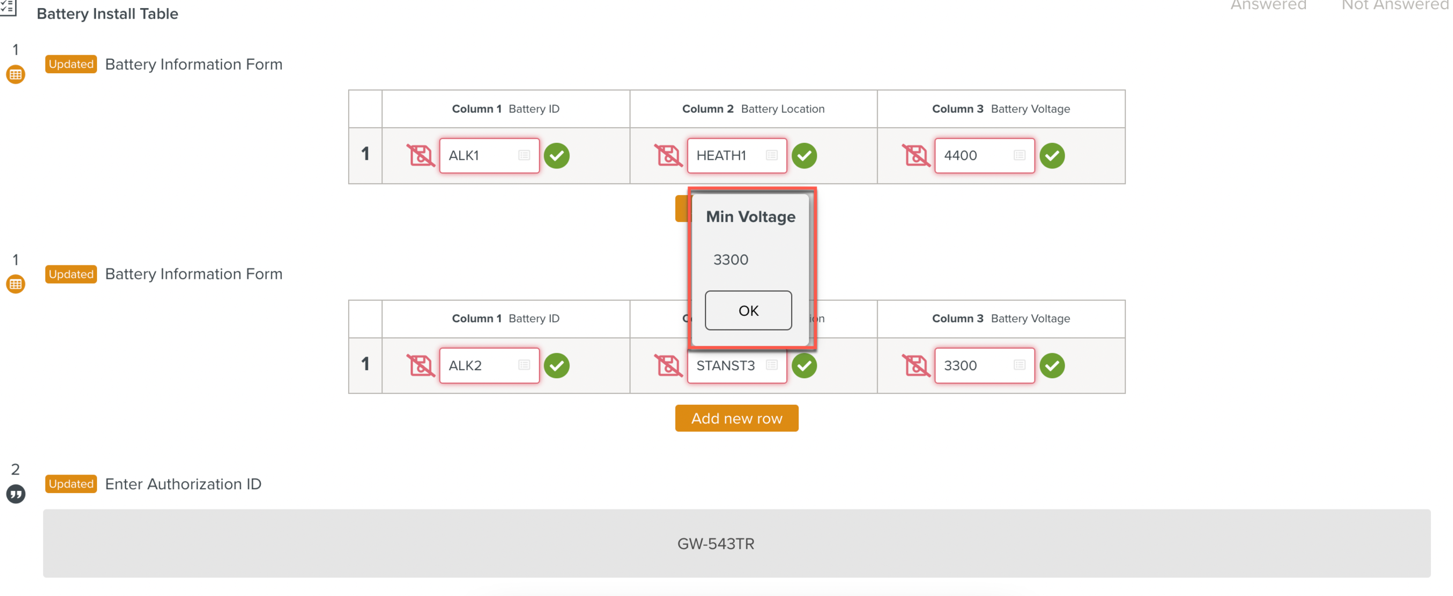Image resolution: width=1453 pixels, height=596 pixels.
Task: Select the Answered filter at top
Action: (1268, 6)
